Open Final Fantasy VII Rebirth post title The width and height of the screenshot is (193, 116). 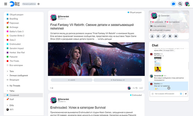(x=92, y=27)
